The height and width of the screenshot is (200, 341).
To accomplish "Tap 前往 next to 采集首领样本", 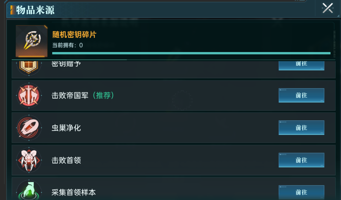I will pyautogui.click(x=301, y=192).
